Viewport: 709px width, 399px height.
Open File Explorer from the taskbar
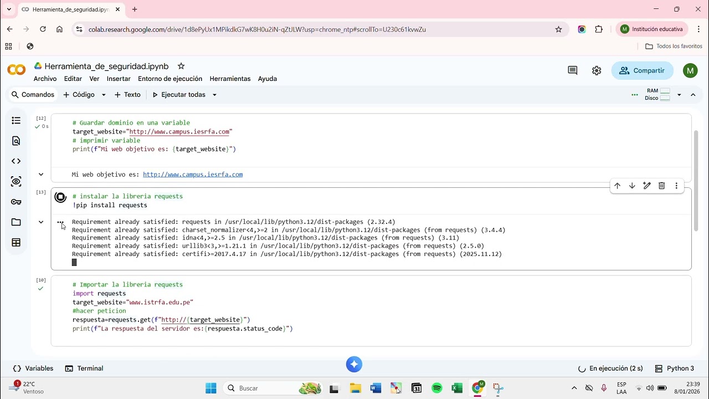[x=354, y=388]
